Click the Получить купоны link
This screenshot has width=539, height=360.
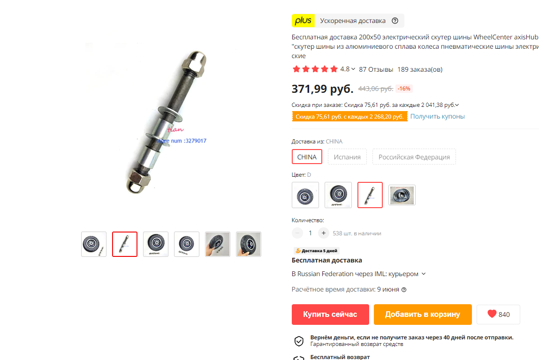tap(437, 116)
